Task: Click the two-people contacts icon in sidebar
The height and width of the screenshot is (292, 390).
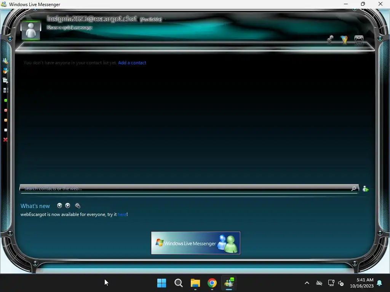Action: tap(5, 61)
